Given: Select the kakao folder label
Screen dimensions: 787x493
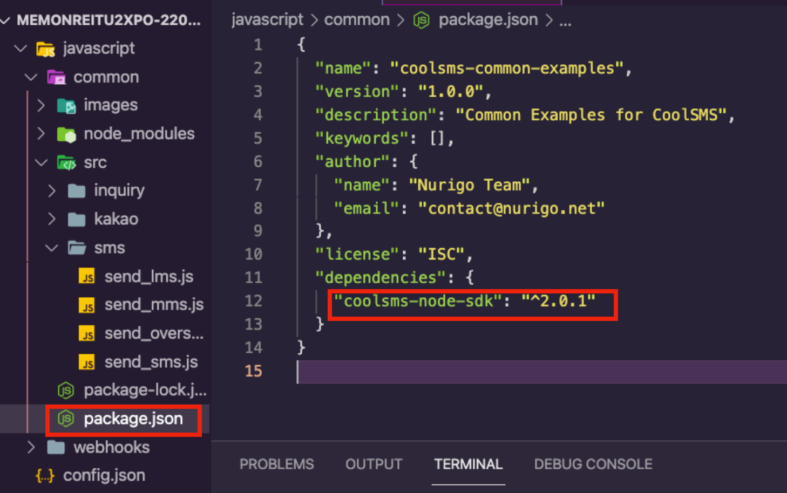Looking at the screenshot, I should click(x=116, y=219).
